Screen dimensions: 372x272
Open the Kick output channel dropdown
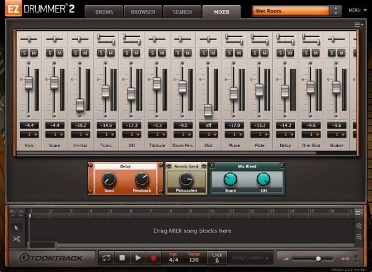pyautogui.click(x=29, y=134)
